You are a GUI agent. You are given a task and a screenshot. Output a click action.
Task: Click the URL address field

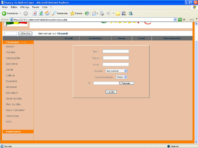coord(93,20)
